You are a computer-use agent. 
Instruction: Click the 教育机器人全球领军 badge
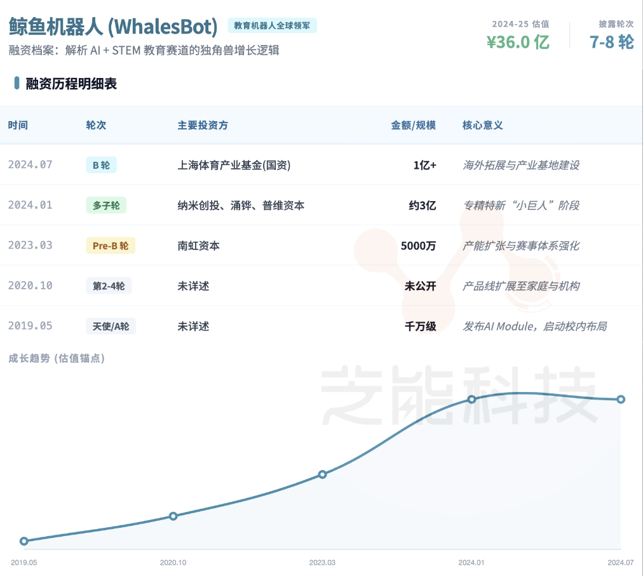point(272,26)
